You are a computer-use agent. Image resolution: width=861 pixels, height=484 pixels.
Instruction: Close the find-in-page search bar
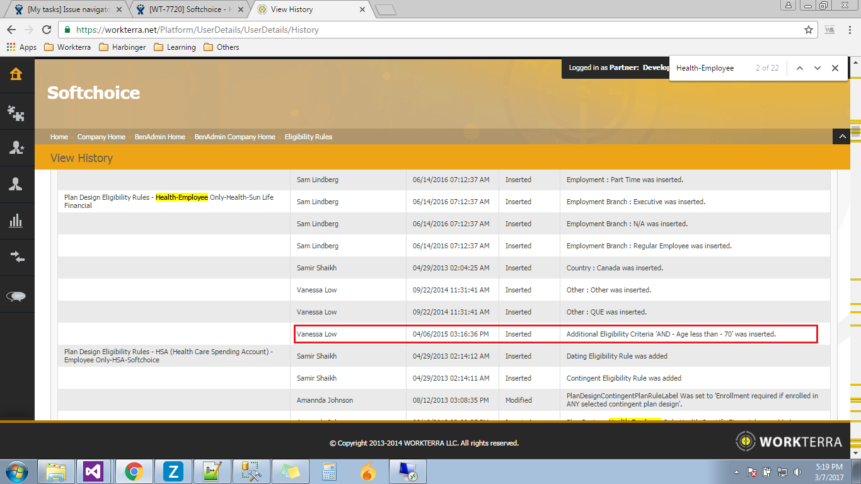835,68
